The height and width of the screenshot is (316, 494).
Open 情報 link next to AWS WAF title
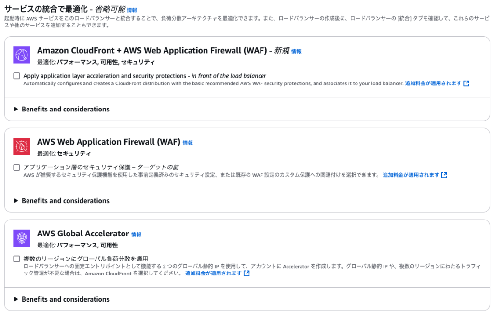[x=188, y=143]
